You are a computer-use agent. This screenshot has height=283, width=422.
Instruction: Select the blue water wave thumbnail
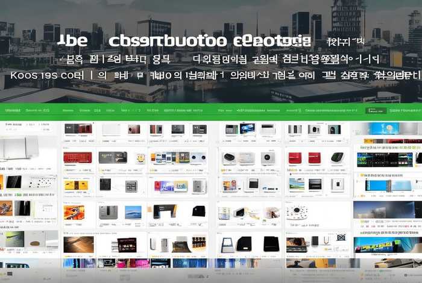point(133,213)
